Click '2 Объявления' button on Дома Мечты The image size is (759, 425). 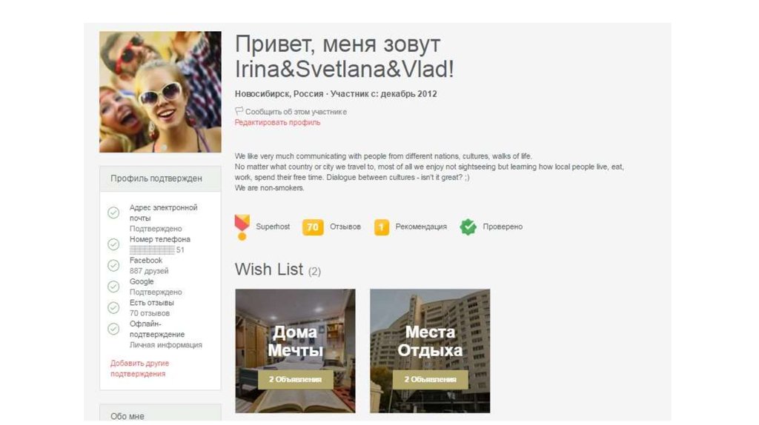tap(295, 380)
